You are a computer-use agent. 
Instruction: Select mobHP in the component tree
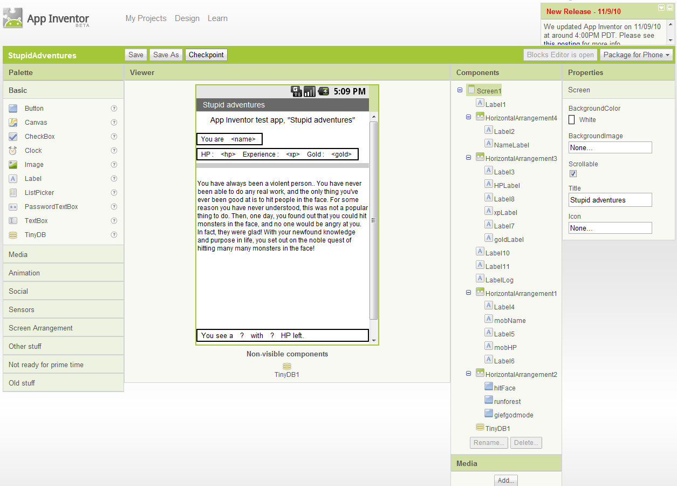(x=505, y=347)
